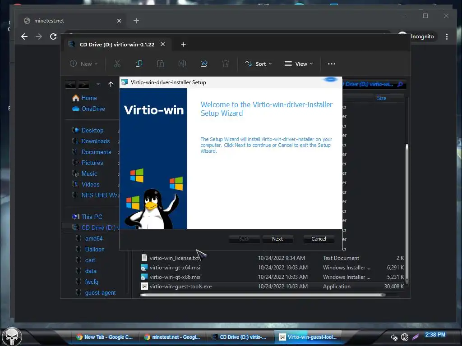Close the CD Drive (D:) Explorer tab
The image size is (462, 346).
[162, 44]
